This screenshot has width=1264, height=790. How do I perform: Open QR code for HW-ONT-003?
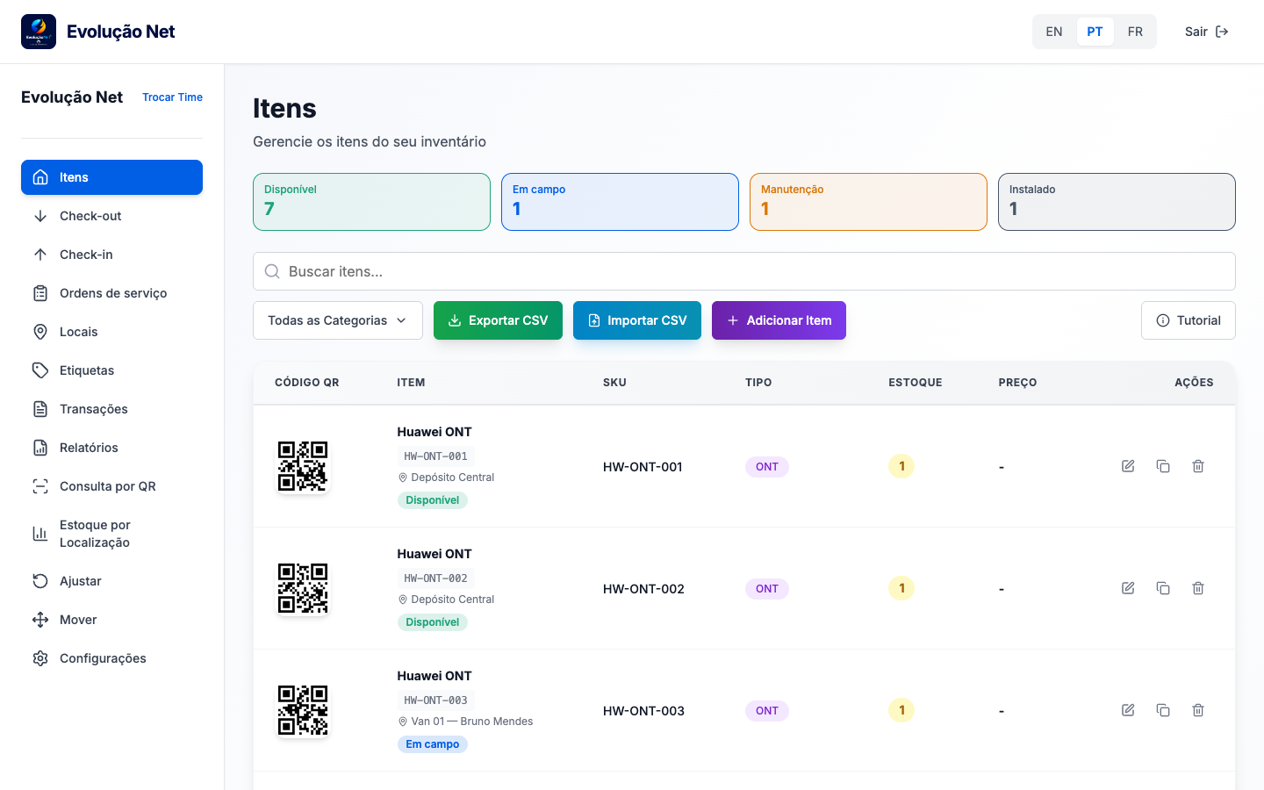coord(303,710)
